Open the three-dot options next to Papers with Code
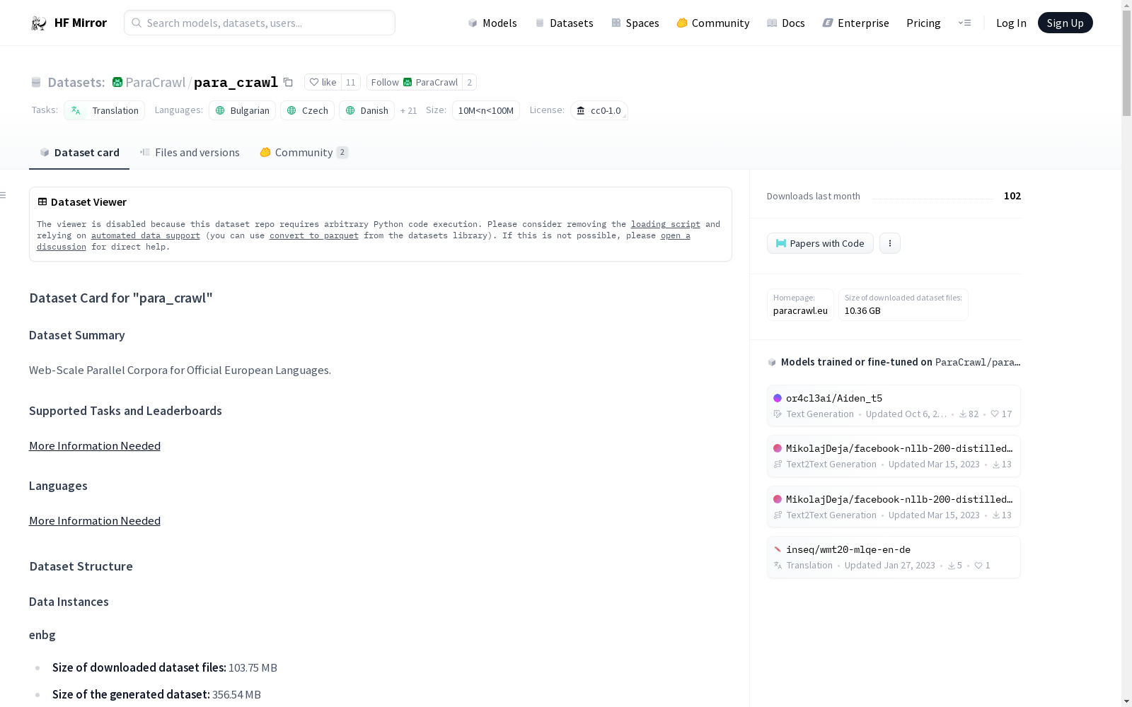Screen dimensions: 1132x707 890,243
